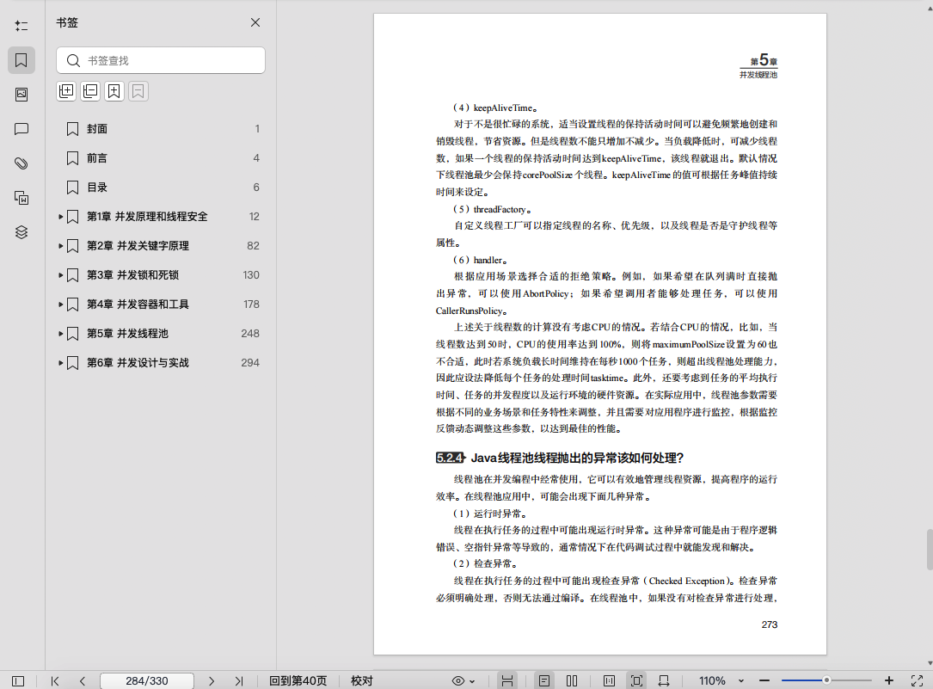This screenshot has height=689, width=933.
Task: Click the actual size view icon
Action: pos(609,680)
